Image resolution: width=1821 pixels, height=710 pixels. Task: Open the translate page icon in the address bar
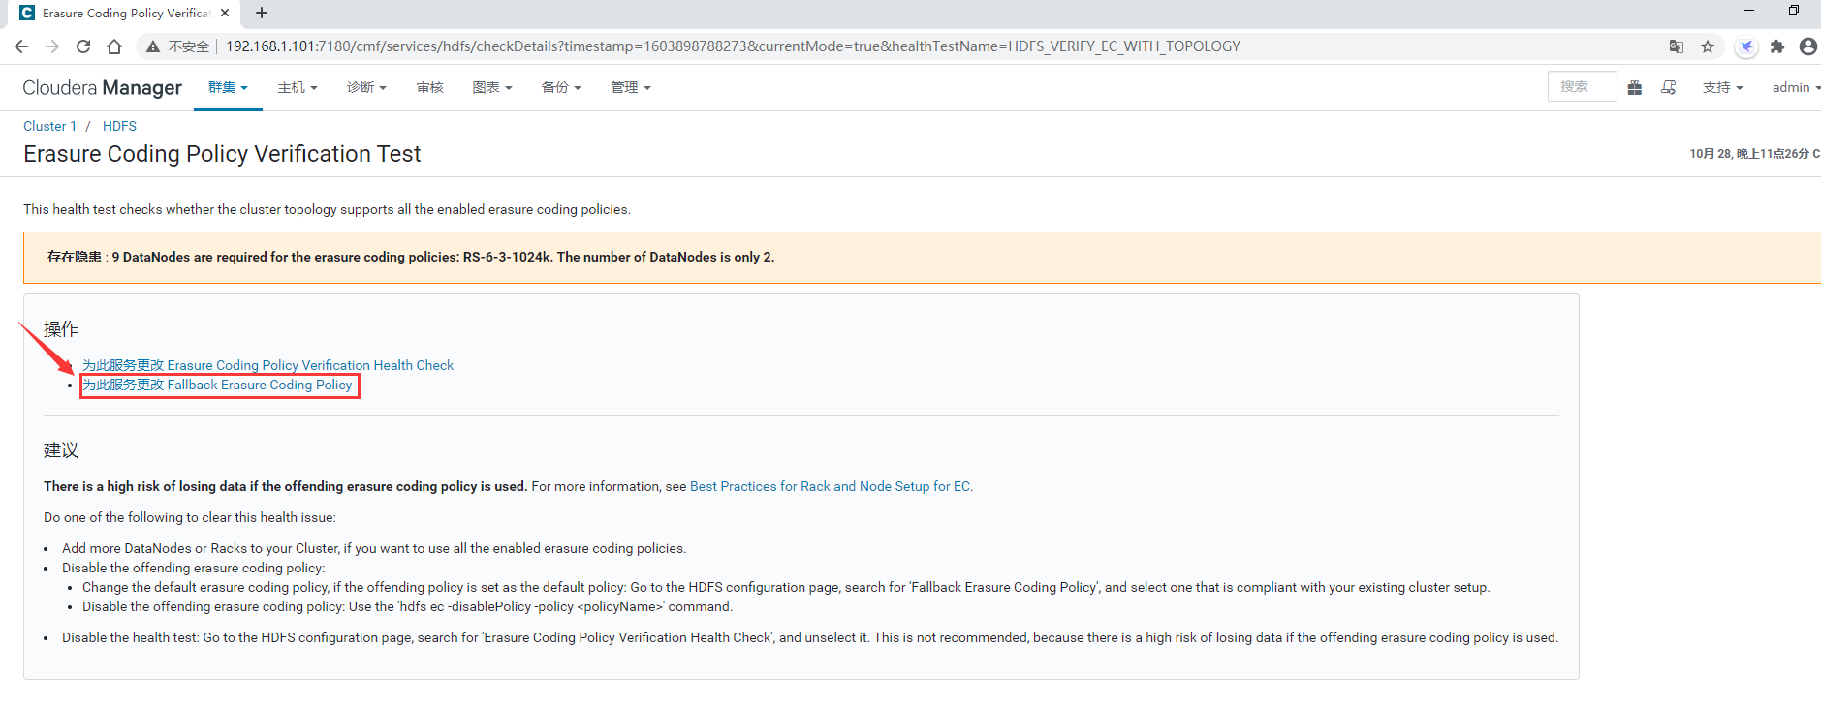(1677, 46)
